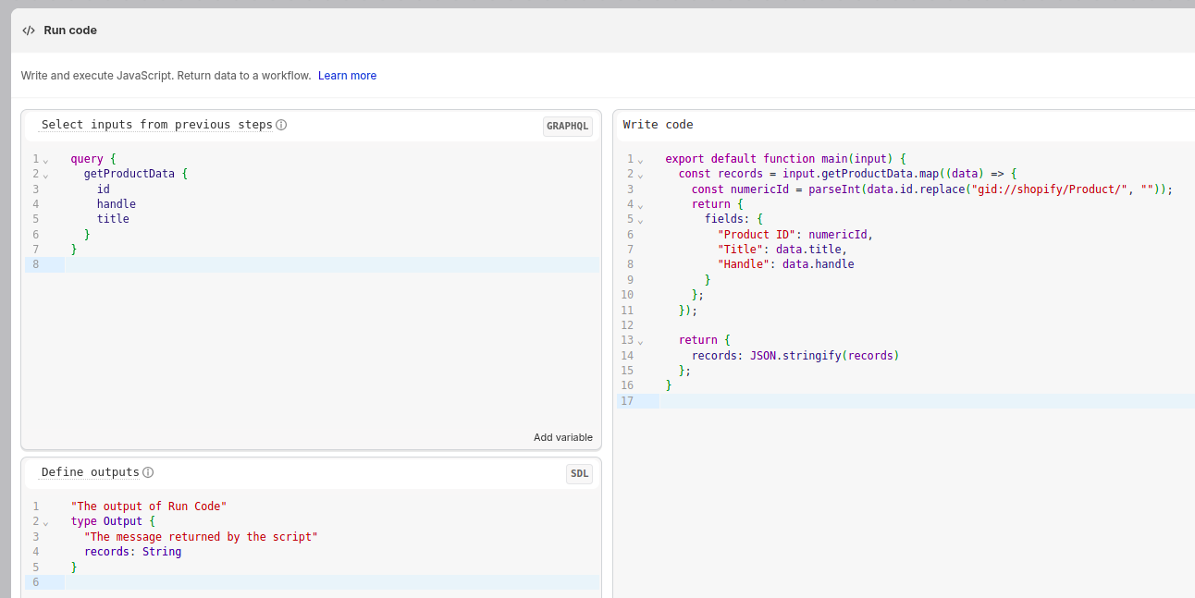The image size is (1195, 598).
Task: Click info icon beside Select inputs heading
Action: pyautogui.click(x=281, y=125)
